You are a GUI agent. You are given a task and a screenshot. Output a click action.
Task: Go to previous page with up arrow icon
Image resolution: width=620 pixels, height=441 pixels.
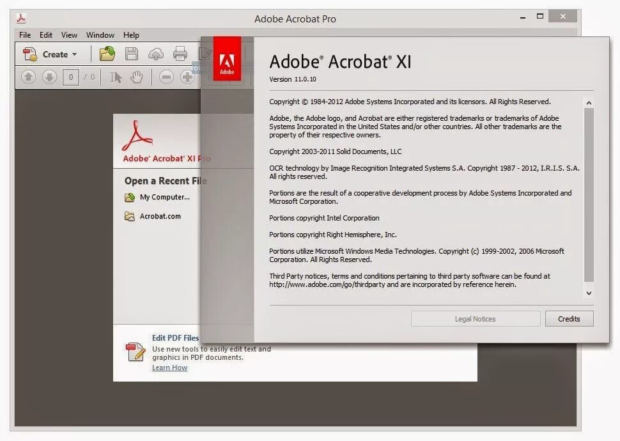[28, 77]
